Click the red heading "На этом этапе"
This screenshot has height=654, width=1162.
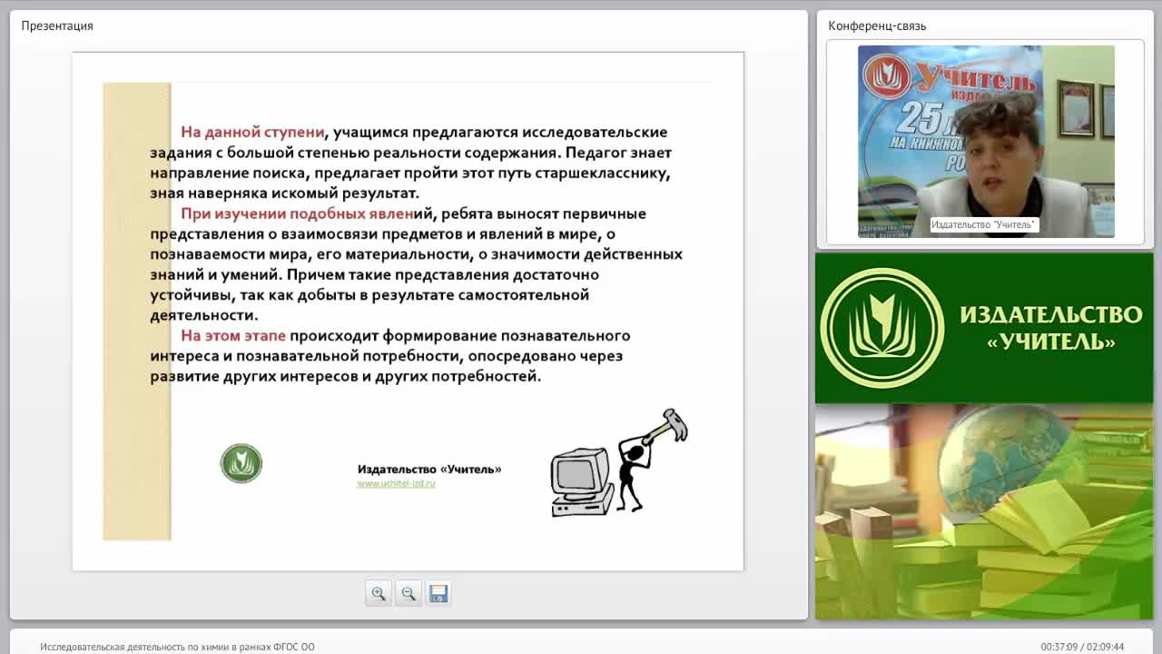tap(232, 335)
